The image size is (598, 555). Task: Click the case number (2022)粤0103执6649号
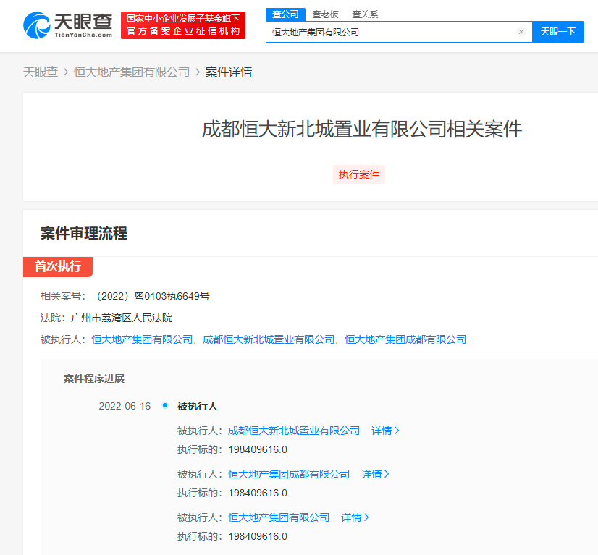coord(152,296)
